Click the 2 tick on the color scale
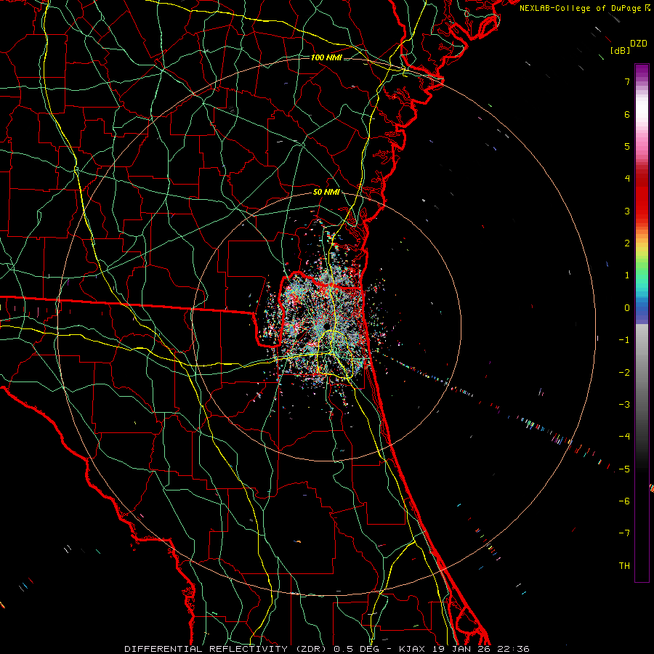 pos(627,243)
